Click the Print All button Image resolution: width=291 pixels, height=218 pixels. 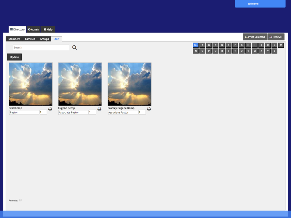[x=276, y=37]
